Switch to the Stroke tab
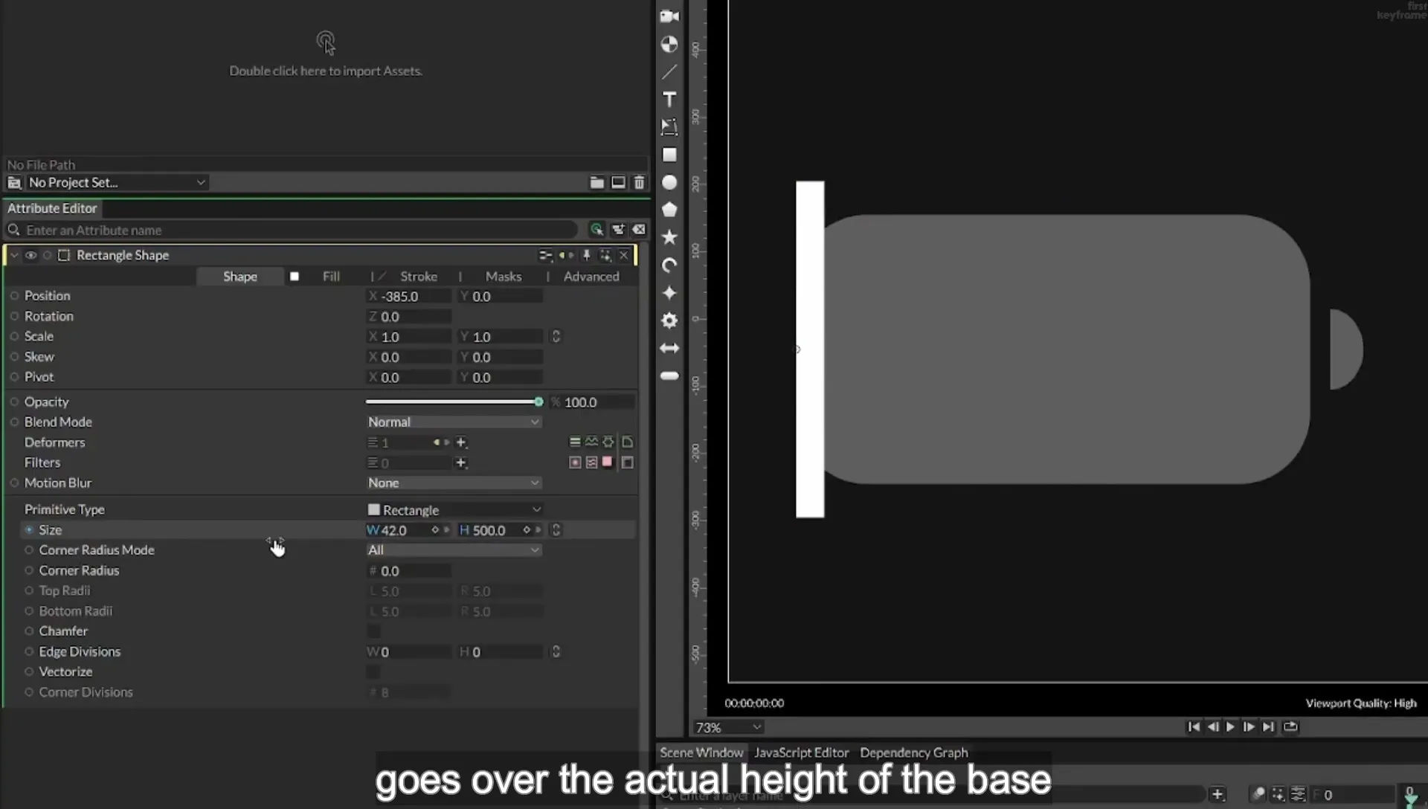 (419, 277)
